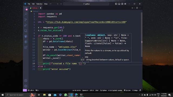This screenshot has width=173, height=97.
Task: Click the 'emloyees.xlsx' string on line 13
Action: [67, 47]
